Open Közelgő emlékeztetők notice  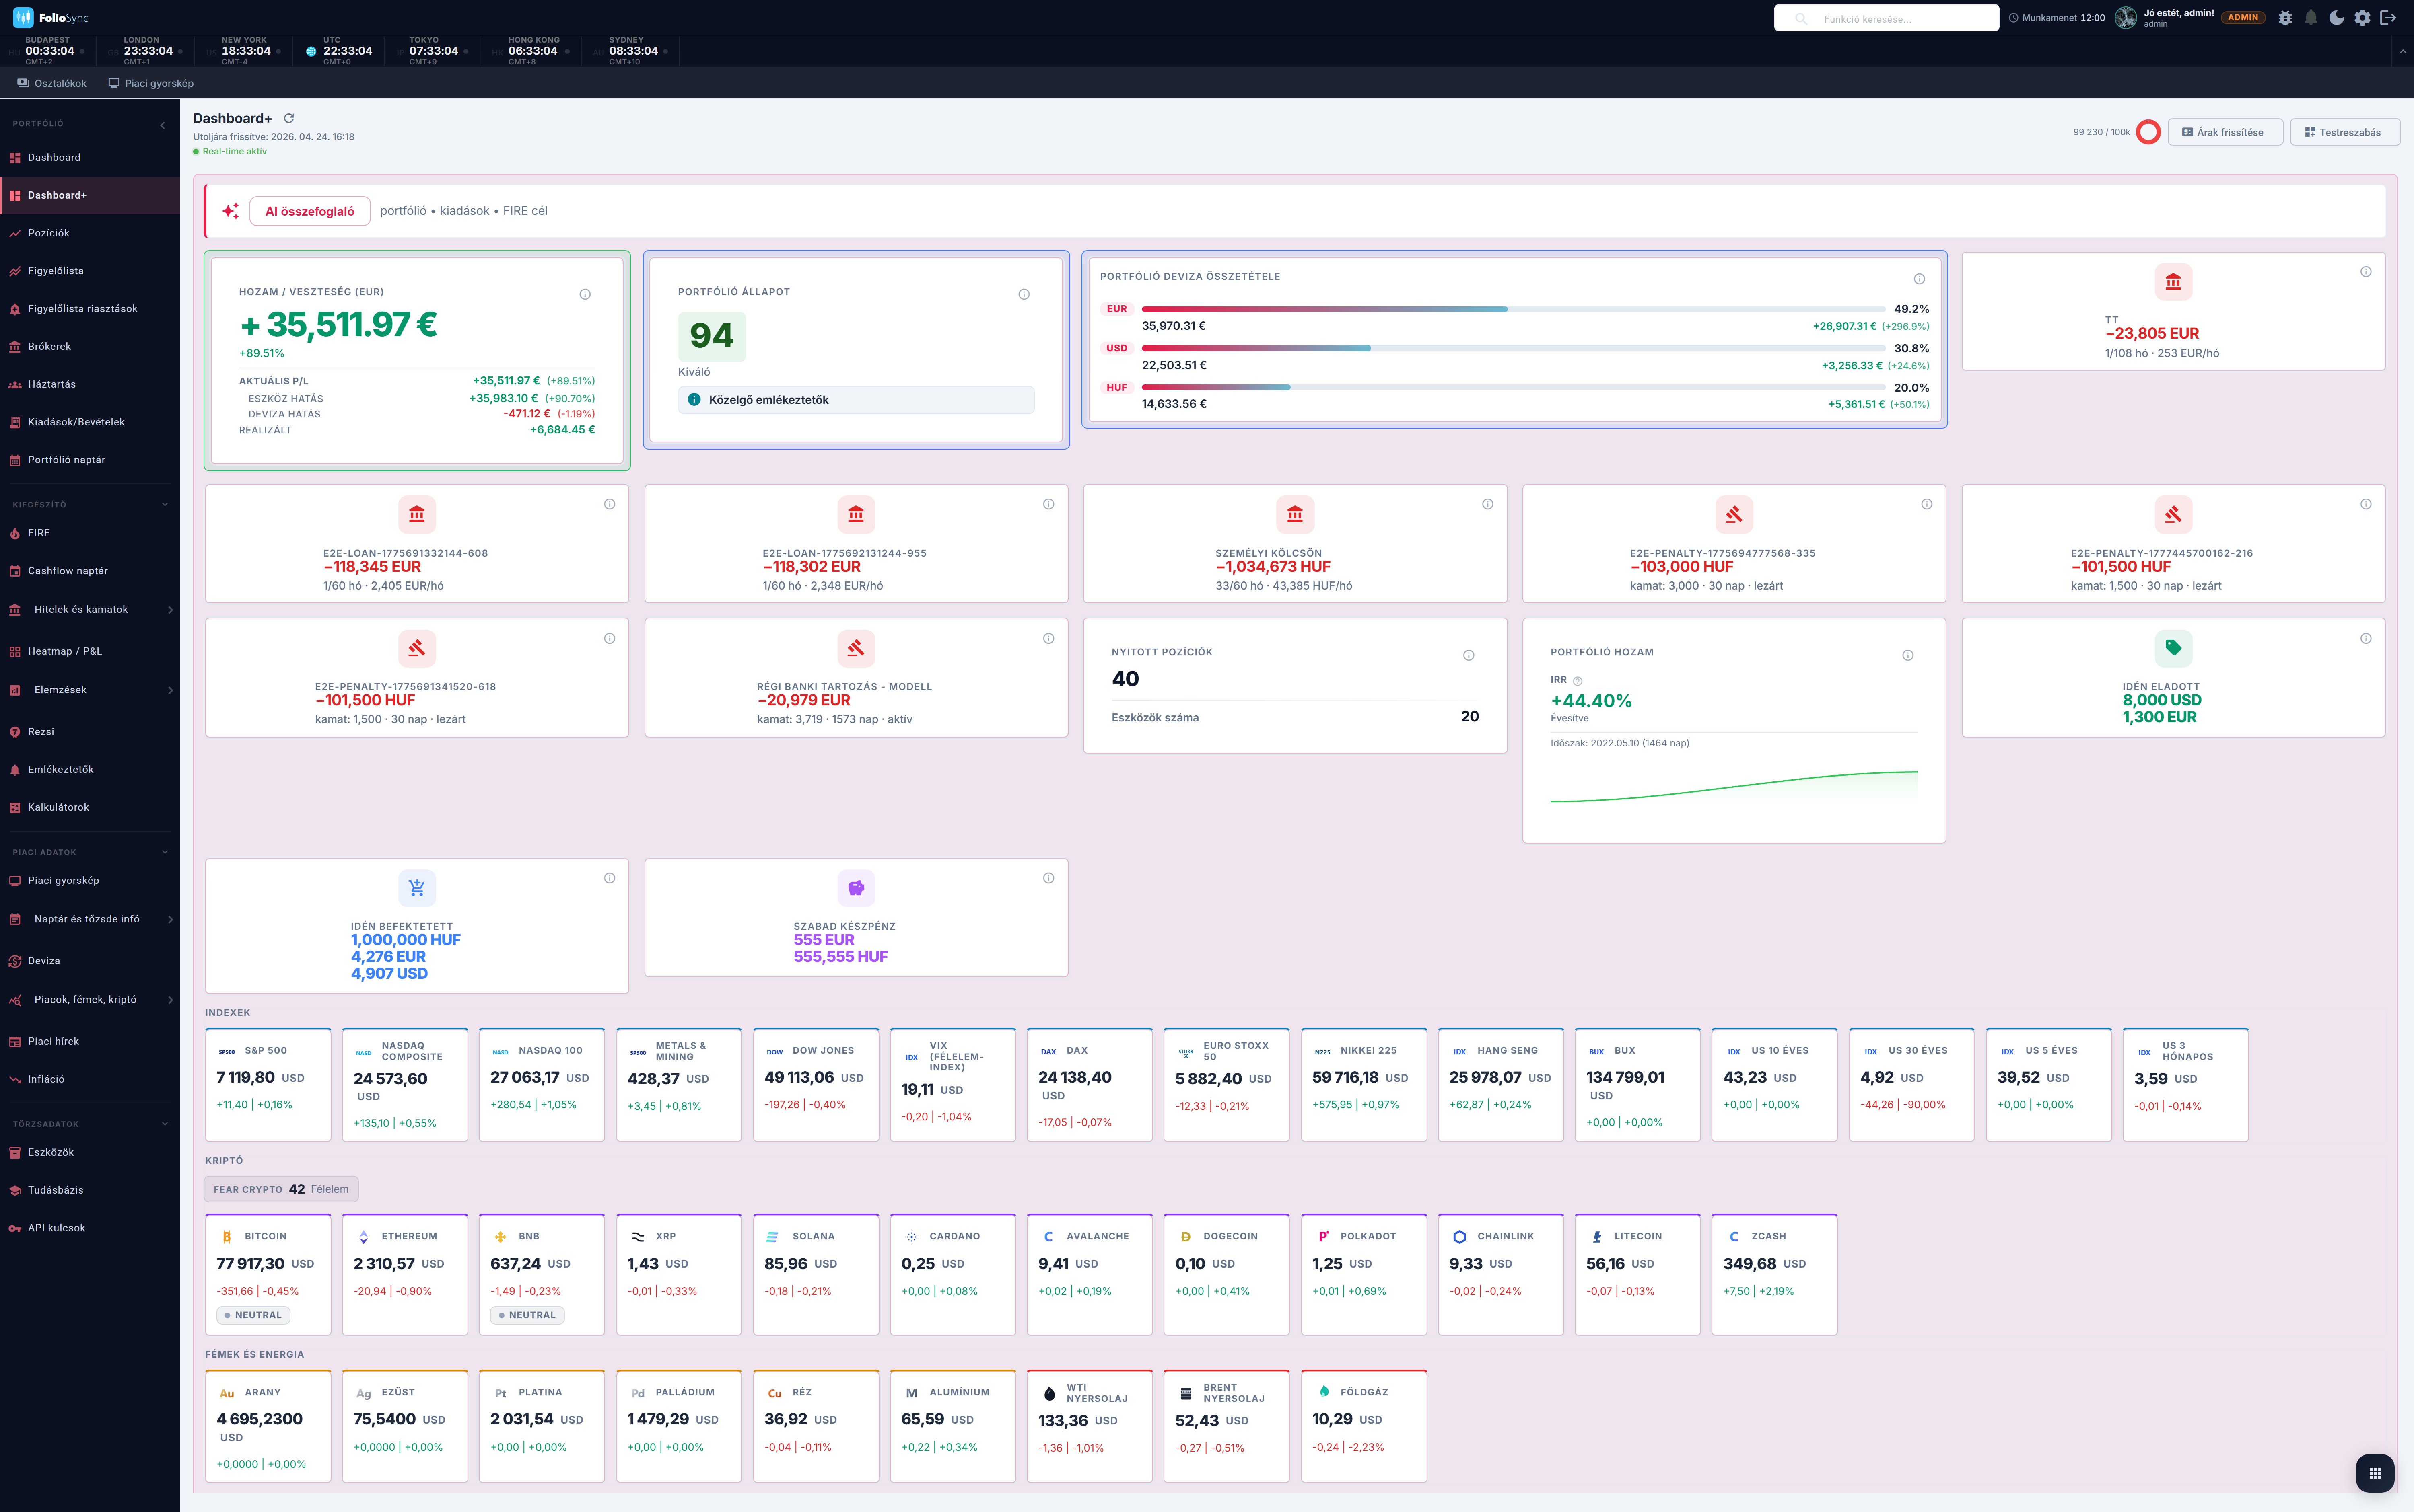click(856, 400)
